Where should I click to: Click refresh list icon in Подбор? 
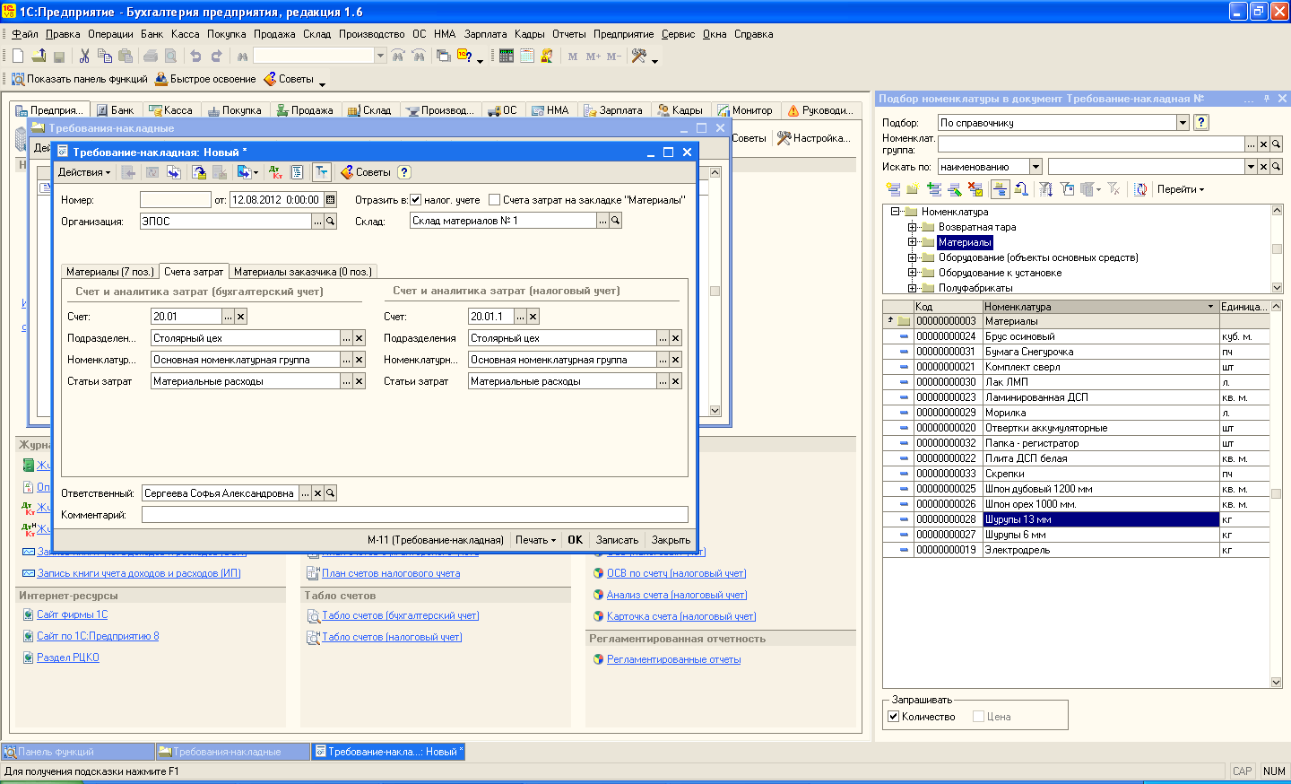coord(1141,189)
